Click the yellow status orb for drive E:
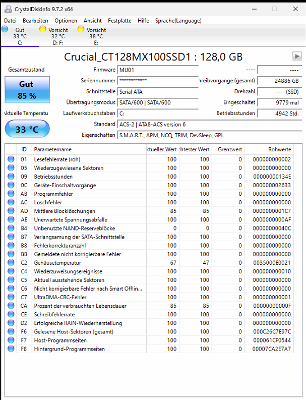 click(81, 29)
